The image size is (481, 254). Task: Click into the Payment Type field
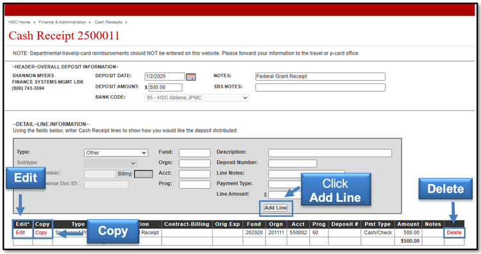pyautogui.click(x=285, y=184)
